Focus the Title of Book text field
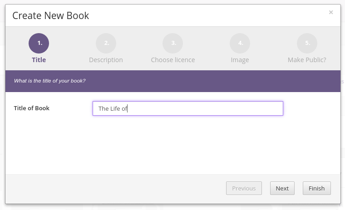Screen dimensions: 345x210 [x=188, y=108]
